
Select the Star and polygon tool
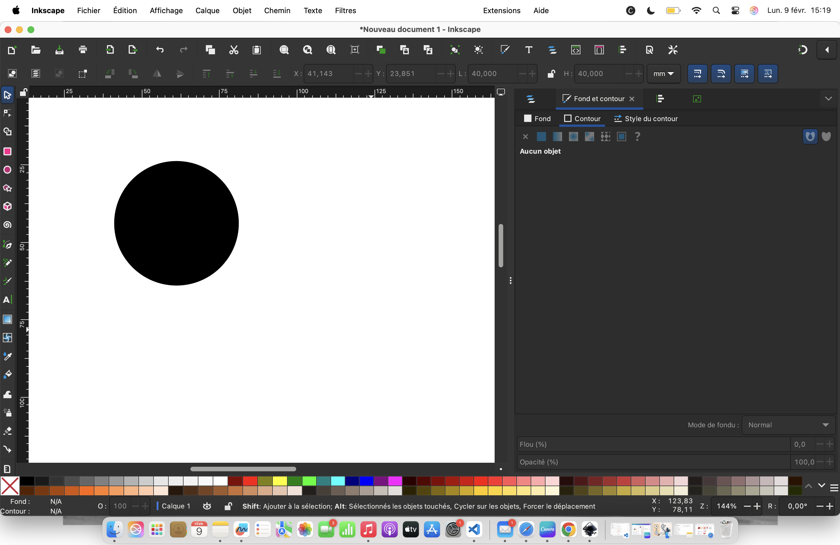click(7, 188)
